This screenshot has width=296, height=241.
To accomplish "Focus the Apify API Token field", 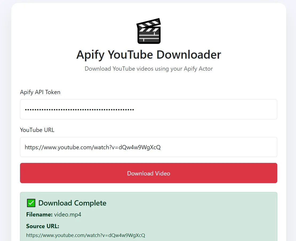I will point(149,109).
